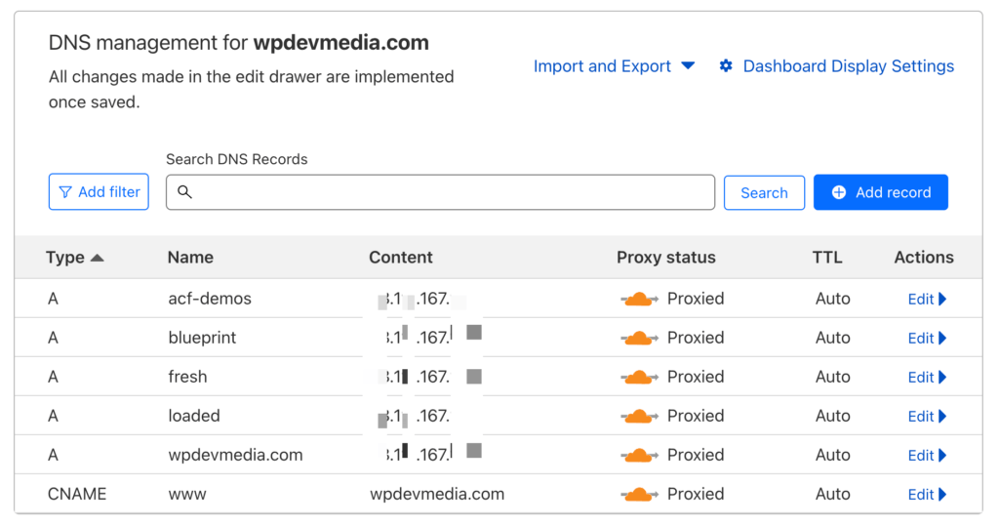Screen dimensions: 999x526
Task: Select the blueprint name cell
Action: [x=202, y=338]
